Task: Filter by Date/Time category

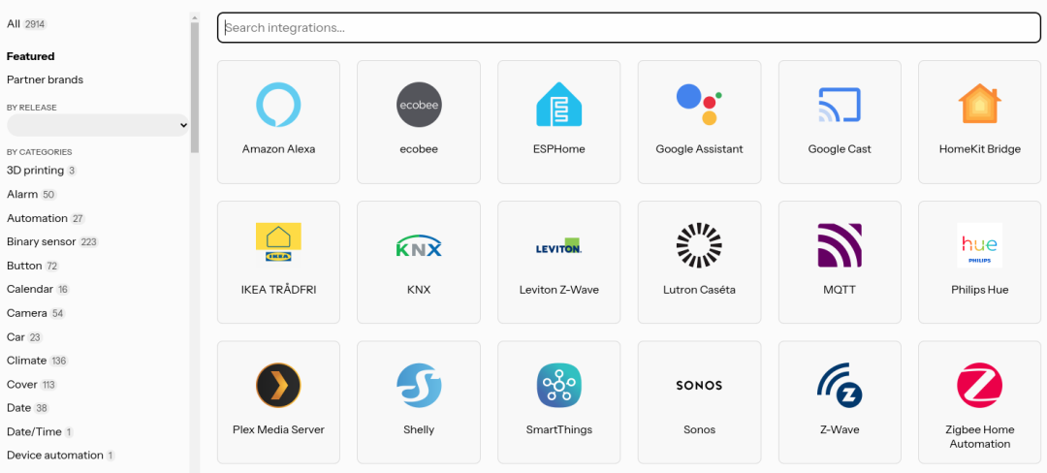Action: click(40, 431)
